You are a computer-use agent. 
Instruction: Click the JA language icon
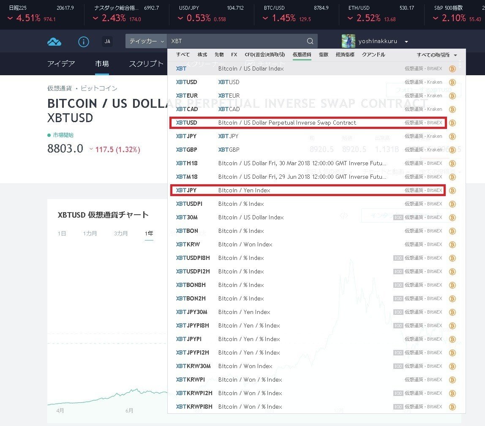click(107, 41)
